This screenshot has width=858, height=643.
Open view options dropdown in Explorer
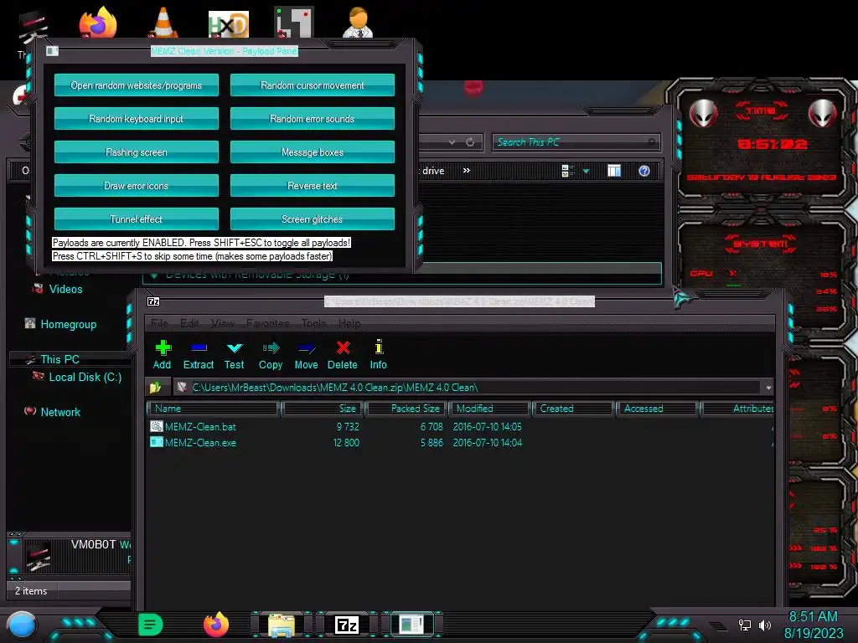tap(586, 171)
